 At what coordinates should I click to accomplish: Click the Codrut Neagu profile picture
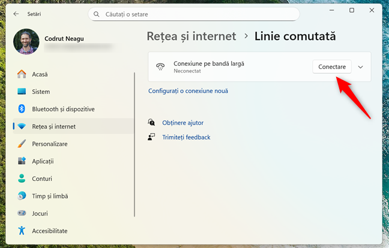(26, 41)
